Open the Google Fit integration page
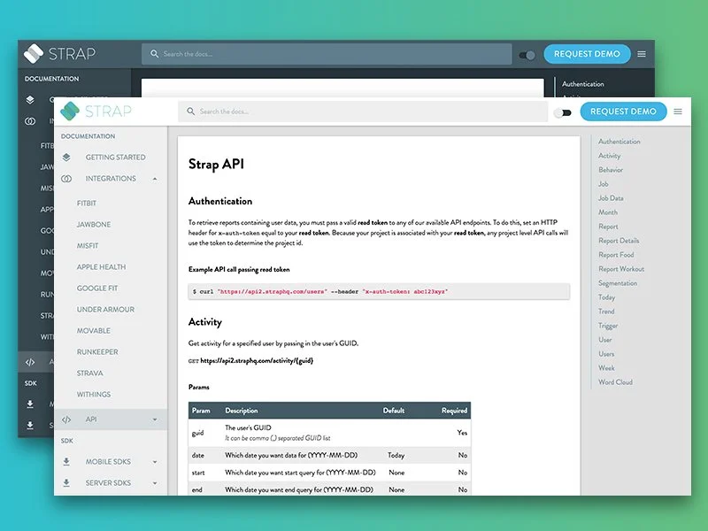 coord(97,289)
